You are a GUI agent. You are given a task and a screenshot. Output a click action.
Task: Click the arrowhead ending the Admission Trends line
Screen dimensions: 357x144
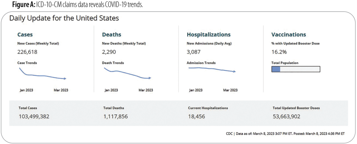tap(234, 72)
